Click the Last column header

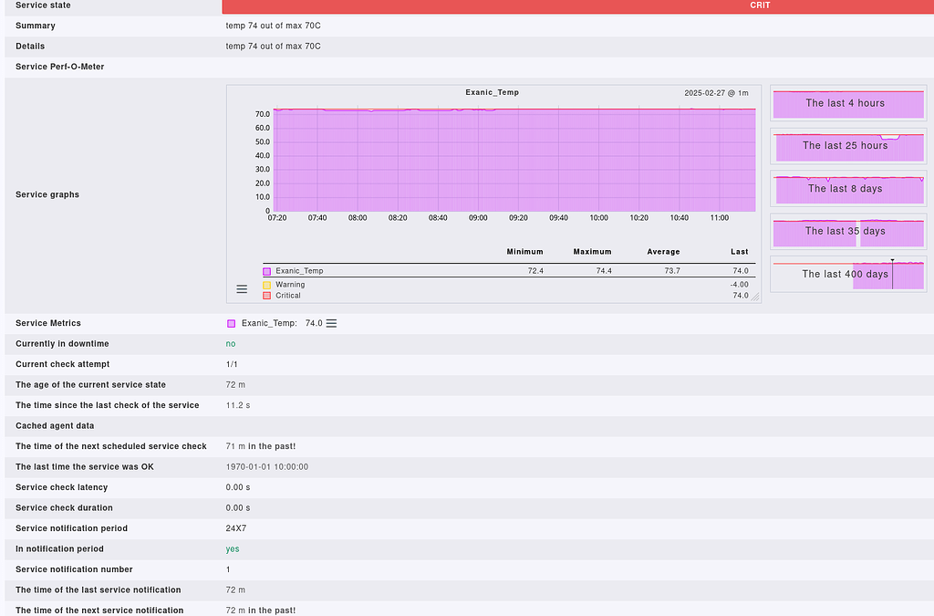tap(739, 252)
